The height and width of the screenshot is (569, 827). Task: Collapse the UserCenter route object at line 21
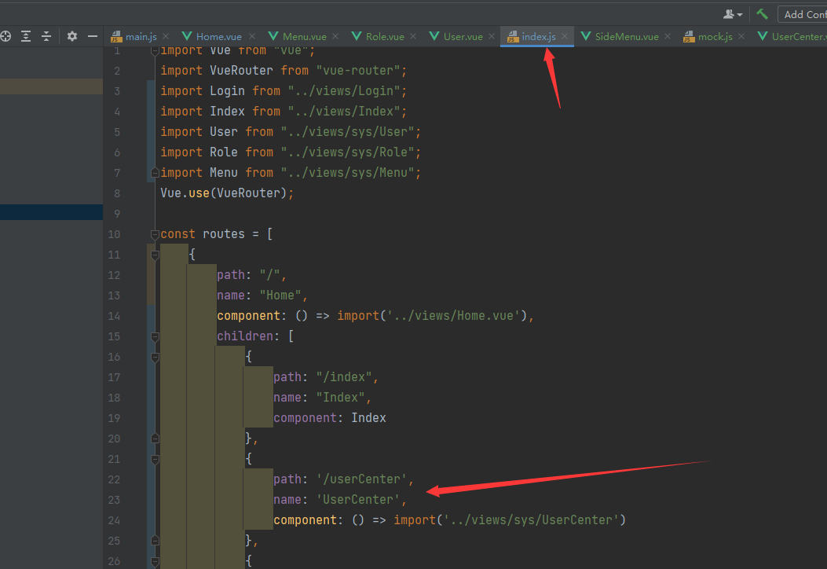point(155,460)
